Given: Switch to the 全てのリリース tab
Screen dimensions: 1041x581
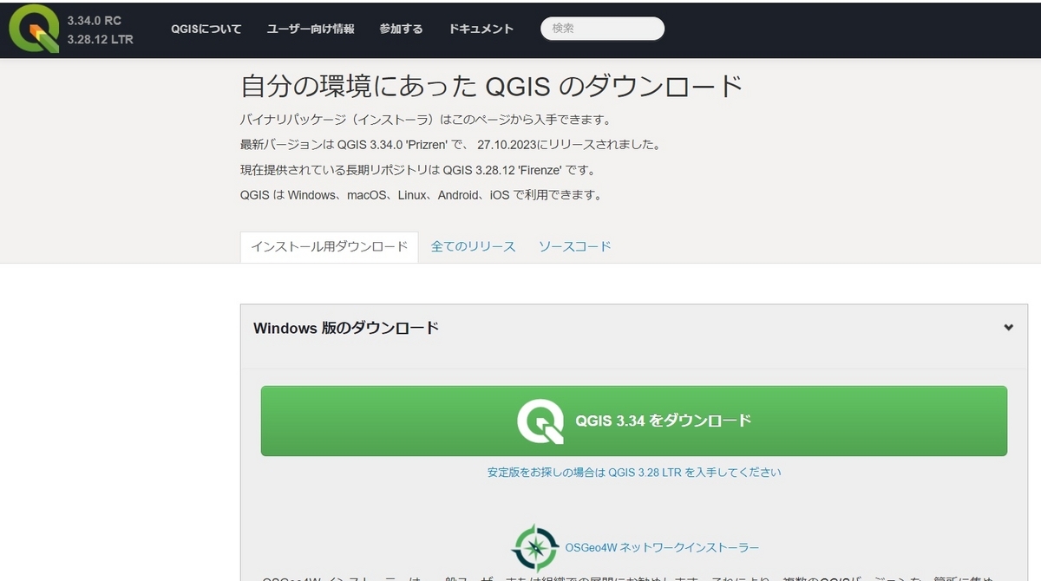Looking at the screenshot, I should click(474, 246).
